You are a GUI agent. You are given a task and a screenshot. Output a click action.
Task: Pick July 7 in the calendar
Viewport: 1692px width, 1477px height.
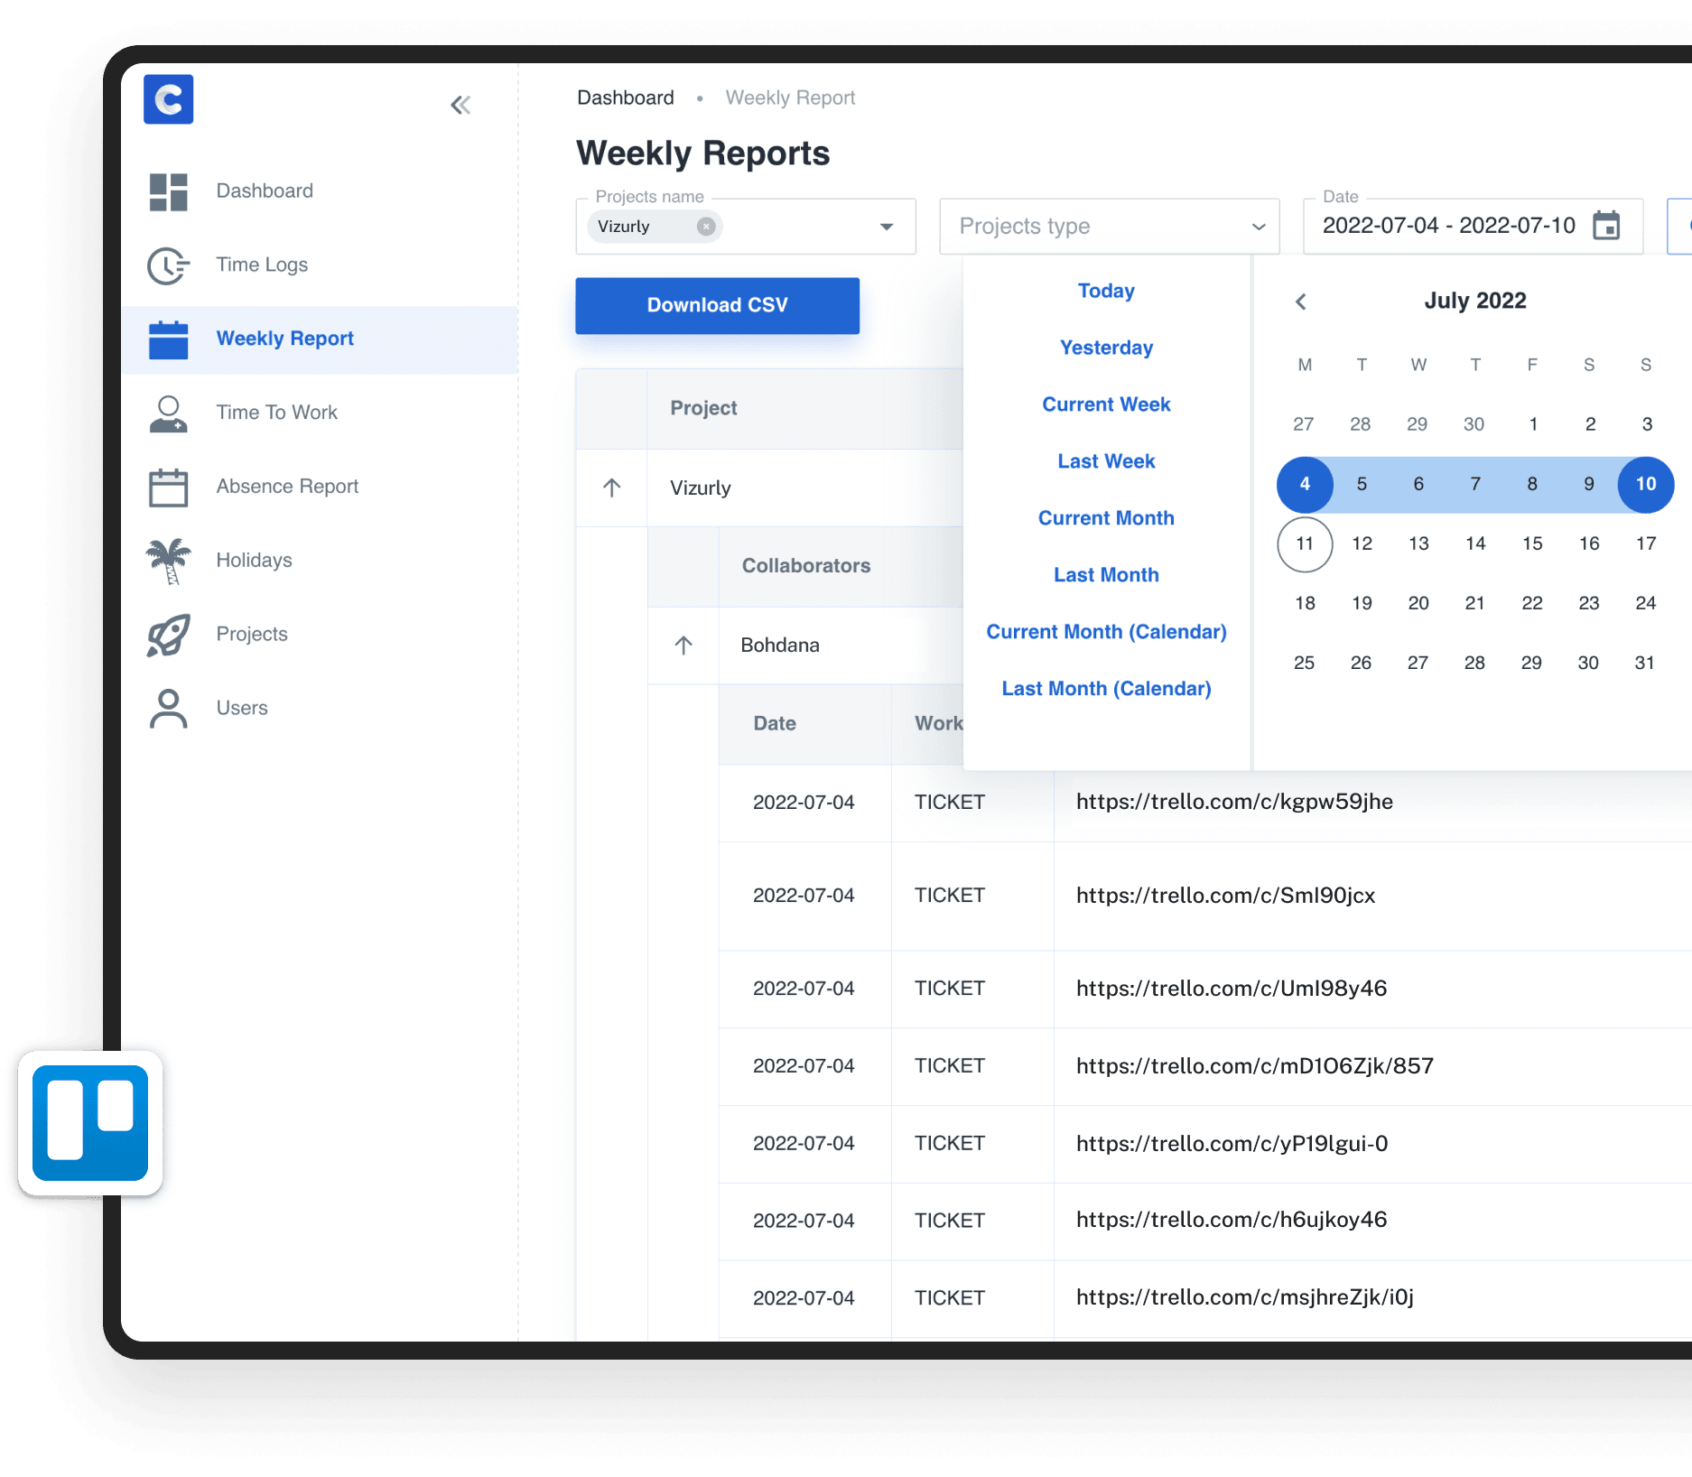pos(1475,485)
